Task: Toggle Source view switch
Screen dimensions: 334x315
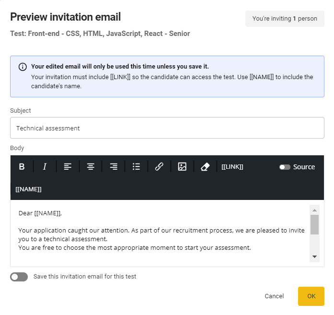Action: 285,167
